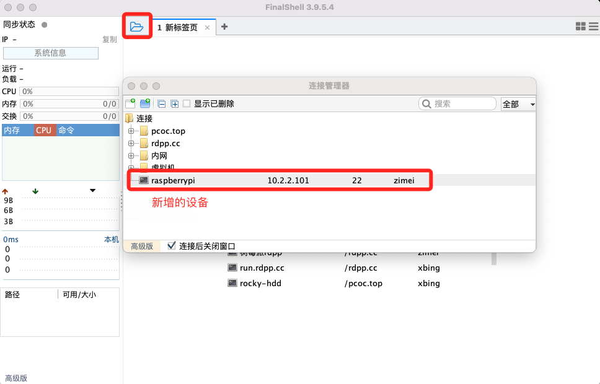Image resolution: width=600 pixels, height=384 pixels.
Task: Click the 系统信息 button
Action: (50, 53)
